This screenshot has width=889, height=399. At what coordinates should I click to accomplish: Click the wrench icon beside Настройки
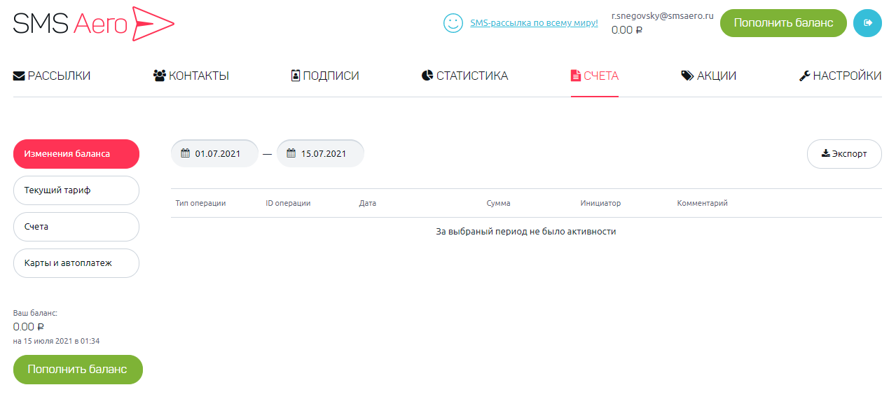coord(804,76)
